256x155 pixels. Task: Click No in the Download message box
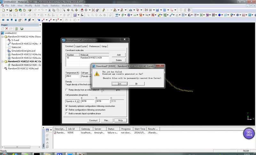point(137,84)
